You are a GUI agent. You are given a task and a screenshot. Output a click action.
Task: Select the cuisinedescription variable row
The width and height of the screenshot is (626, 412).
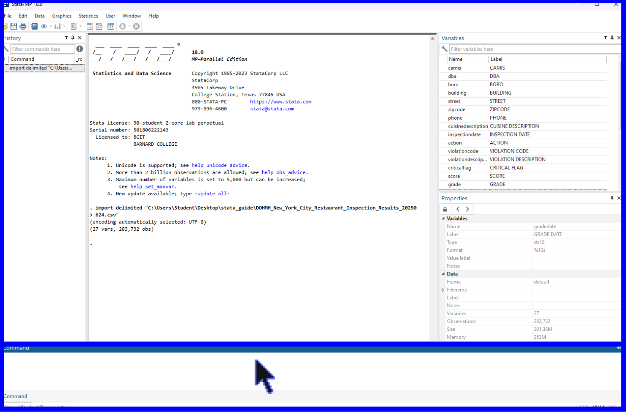click(x=523, y=126)
